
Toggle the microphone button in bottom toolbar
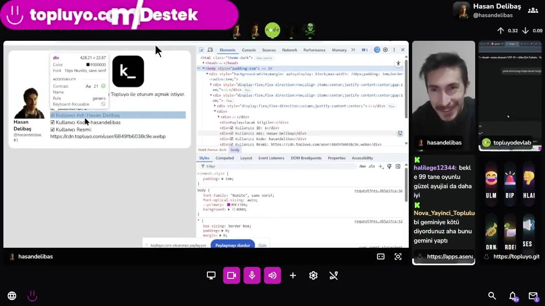[x=252, y=275]
